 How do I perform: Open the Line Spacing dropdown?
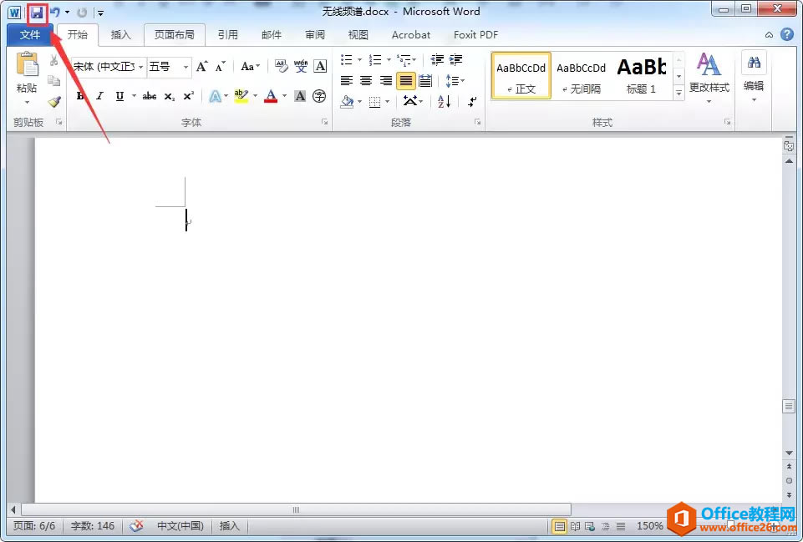tap(455, 81)
